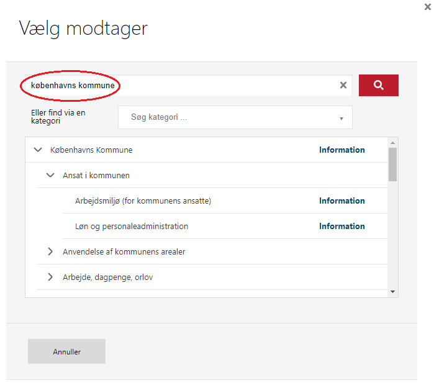
Task: Open Information for Københavns Kommune
Action: [342, 150]
